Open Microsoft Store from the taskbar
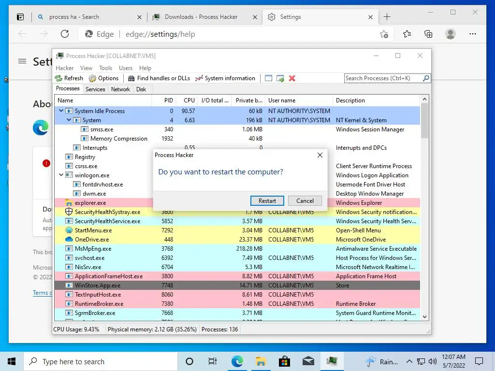The height and width of the screenshot is (371, 495). pyautogui.click(x=284, y=361)
